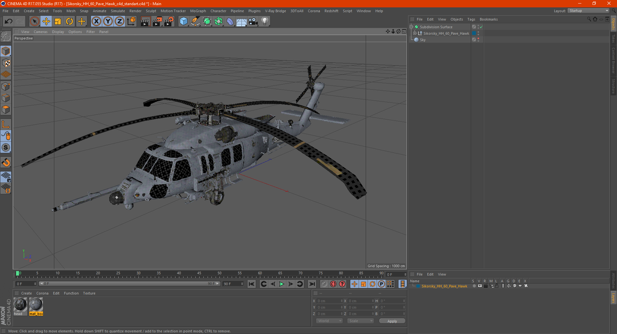Screen dimensions: 617x334
Task: Open the Scale mode dropdown
Action: [x=361, y=321]
